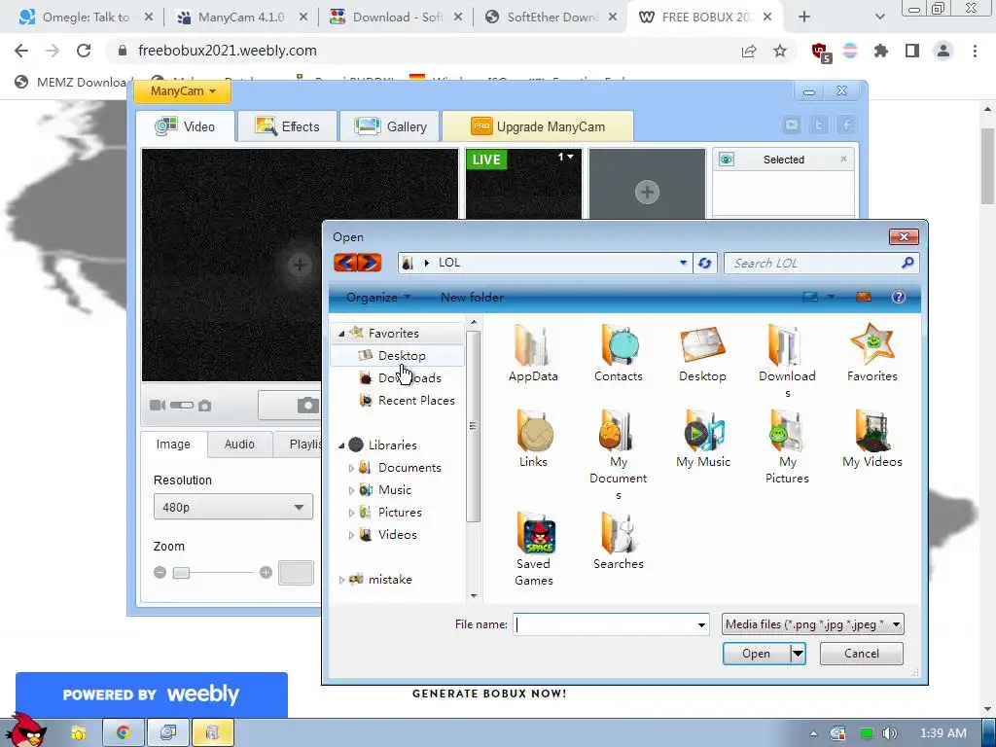Screen dimensions: 996x747
Task: Open the My Documents folder icon
Action: click(x=618, y=431)
